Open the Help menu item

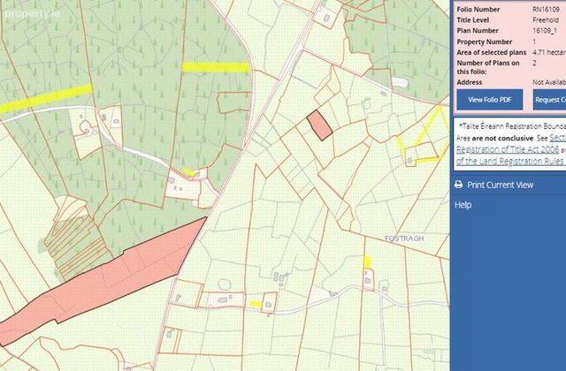(463, 205)
